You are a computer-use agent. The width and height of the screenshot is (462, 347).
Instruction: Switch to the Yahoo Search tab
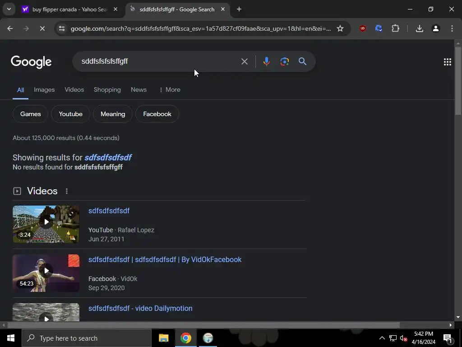tap(69, 9)
